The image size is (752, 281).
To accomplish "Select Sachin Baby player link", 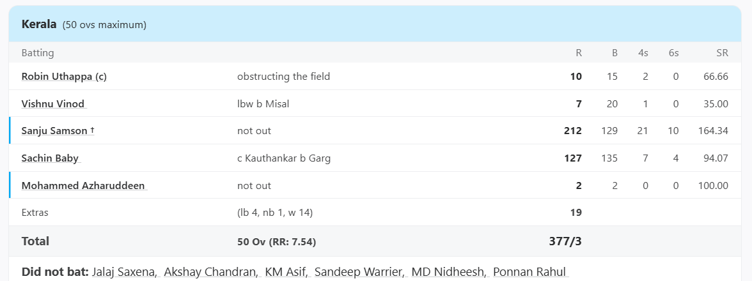I will (x=51, y=158).
